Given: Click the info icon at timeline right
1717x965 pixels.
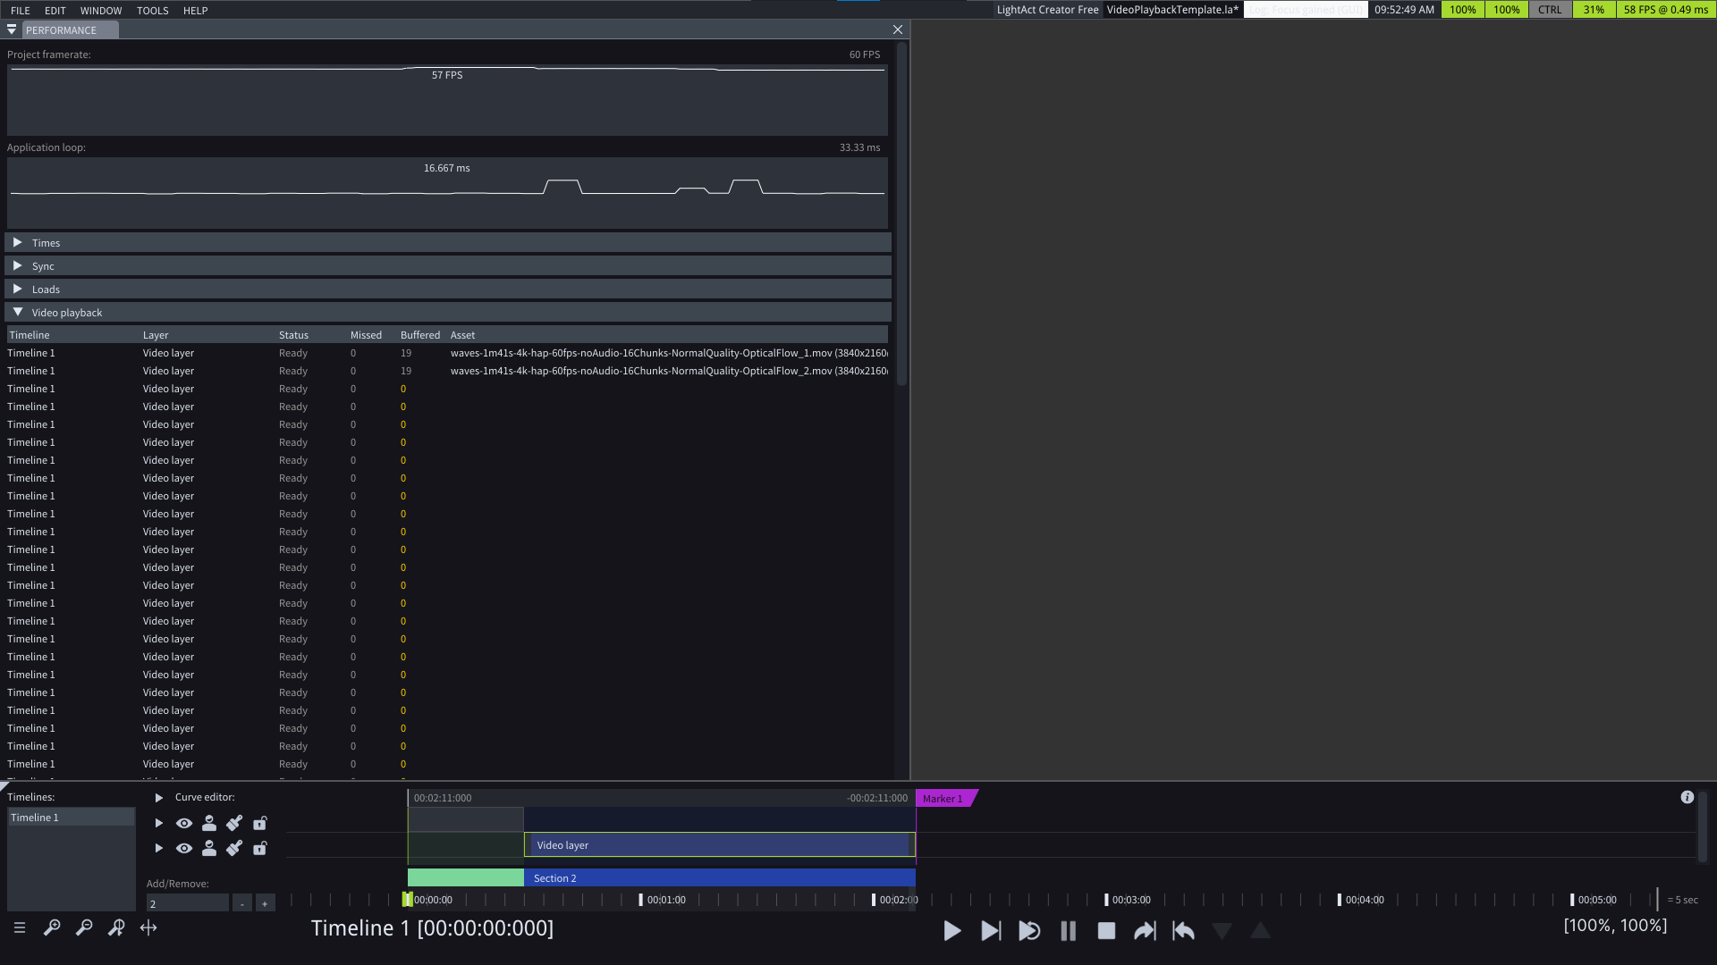Looking at the screenshot, I should coord(1687,797).
